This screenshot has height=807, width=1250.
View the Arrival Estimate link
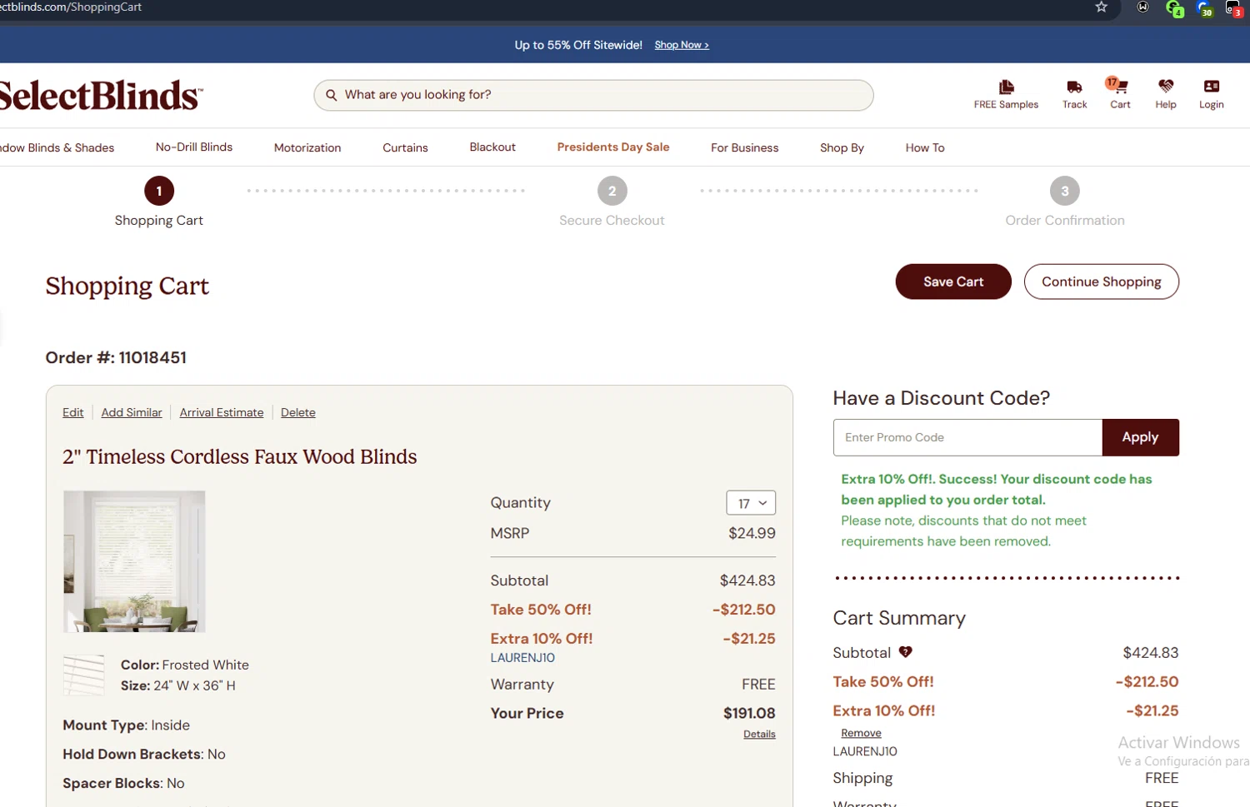222,412
